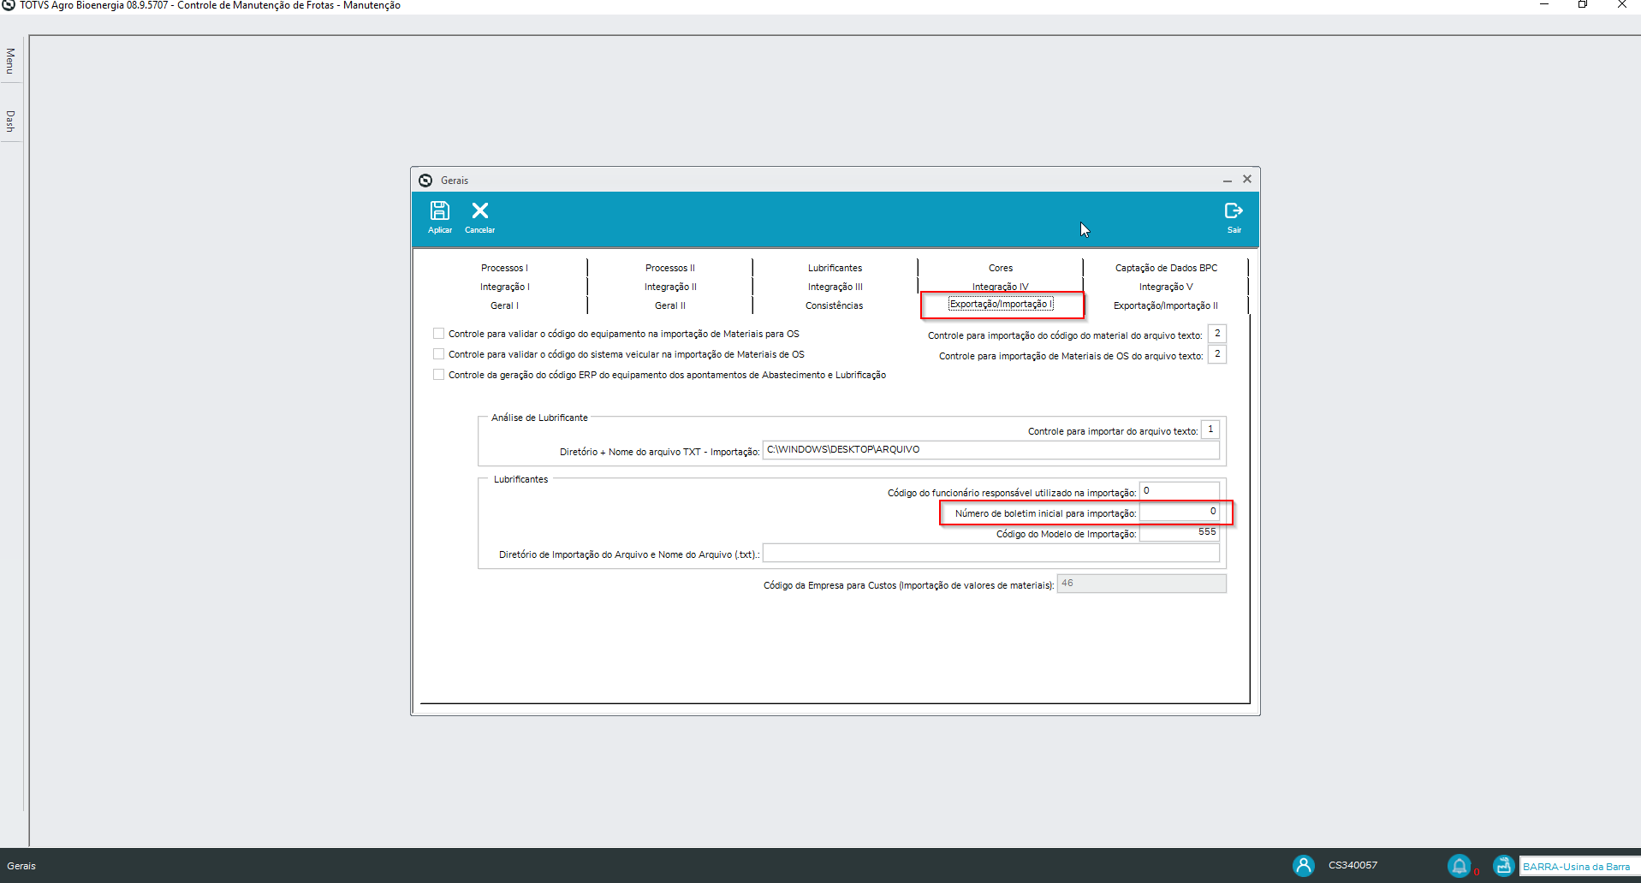Open the Dash side panel
This screenshot has height=883, width=1641.
[10, 121]
